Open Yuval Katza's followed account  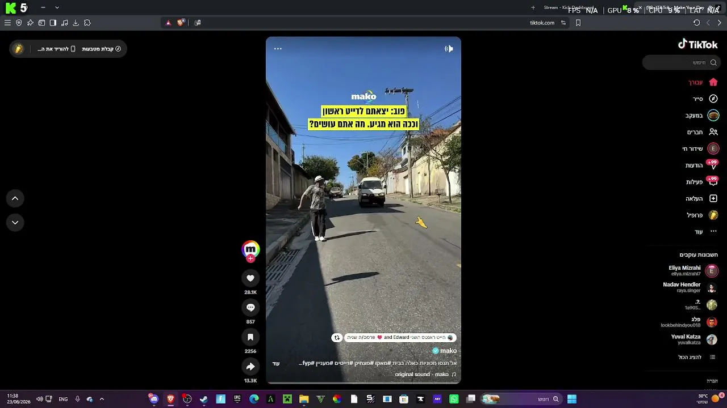coord(695,339)
